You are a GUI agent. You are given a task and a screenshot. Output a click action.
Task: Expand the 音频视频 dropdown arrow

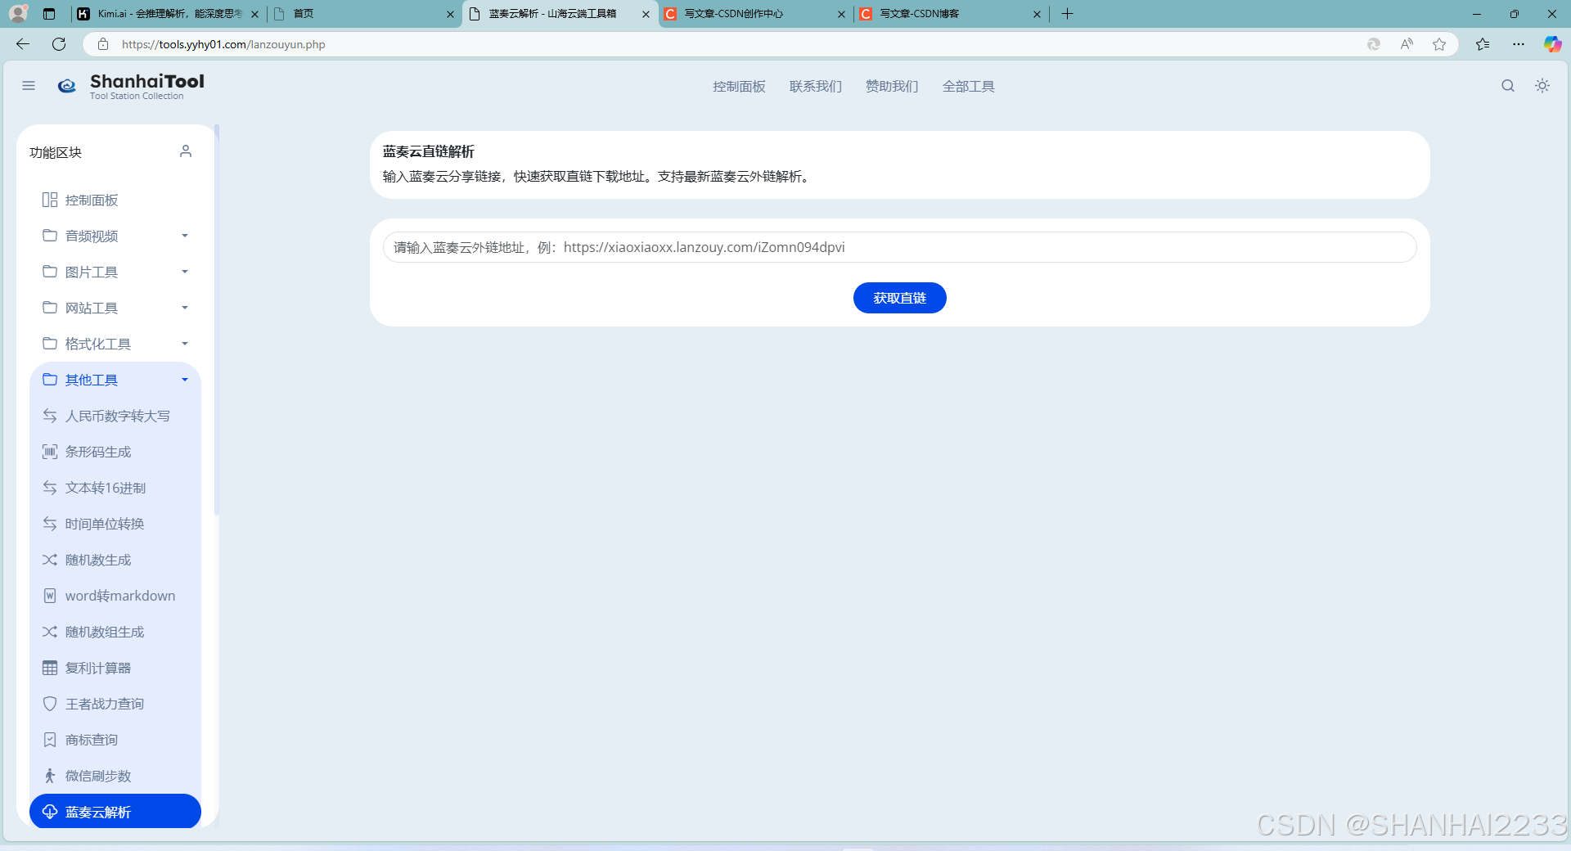click(185, 236)
